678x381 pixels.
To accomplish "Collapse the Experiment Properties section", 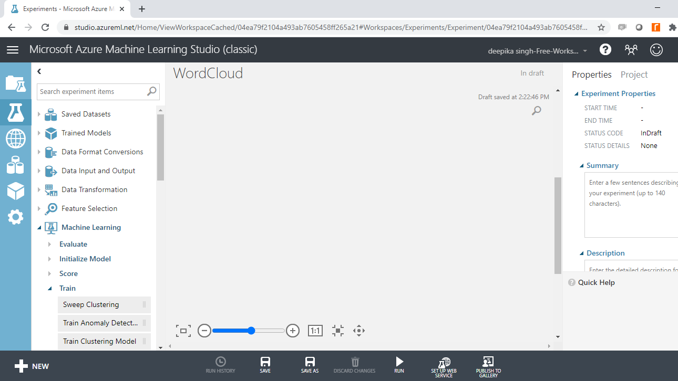I will tap(577, 94).
